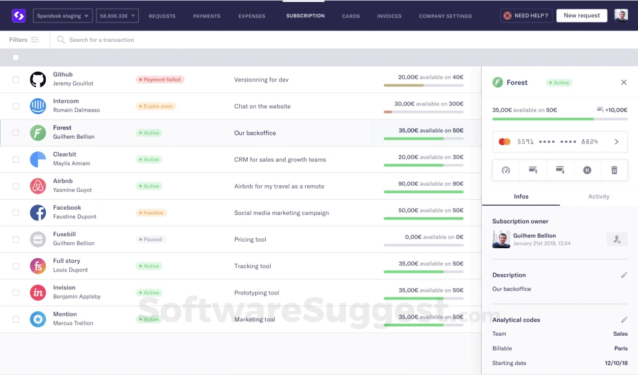638x375 pixels.
Task: Switch to the Infos tab
Action: [521, 196]
